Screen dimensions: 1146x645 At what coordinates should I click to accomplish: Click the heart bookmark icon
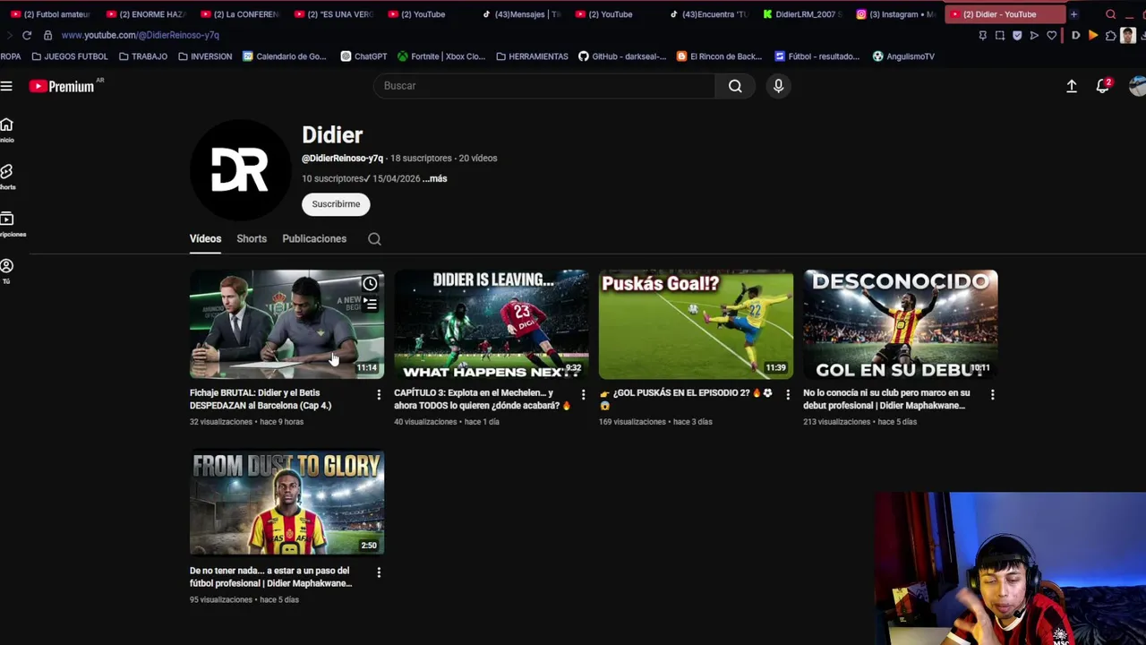tap(1052, 36)
